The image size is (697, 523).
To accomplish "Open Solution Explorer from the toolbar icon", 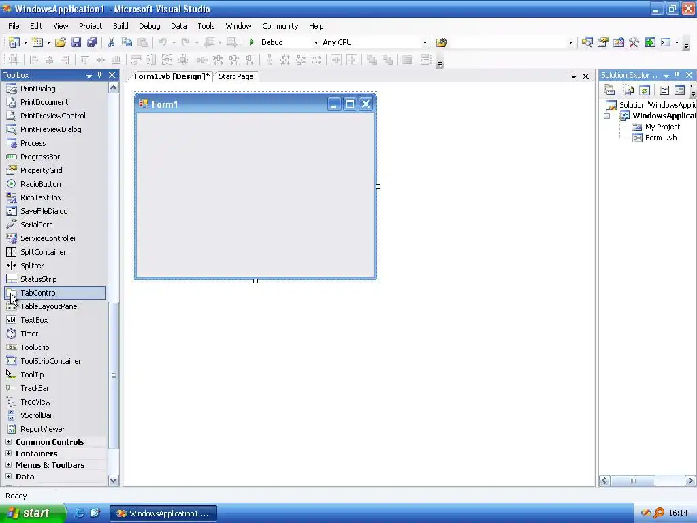I will [587, 42].
